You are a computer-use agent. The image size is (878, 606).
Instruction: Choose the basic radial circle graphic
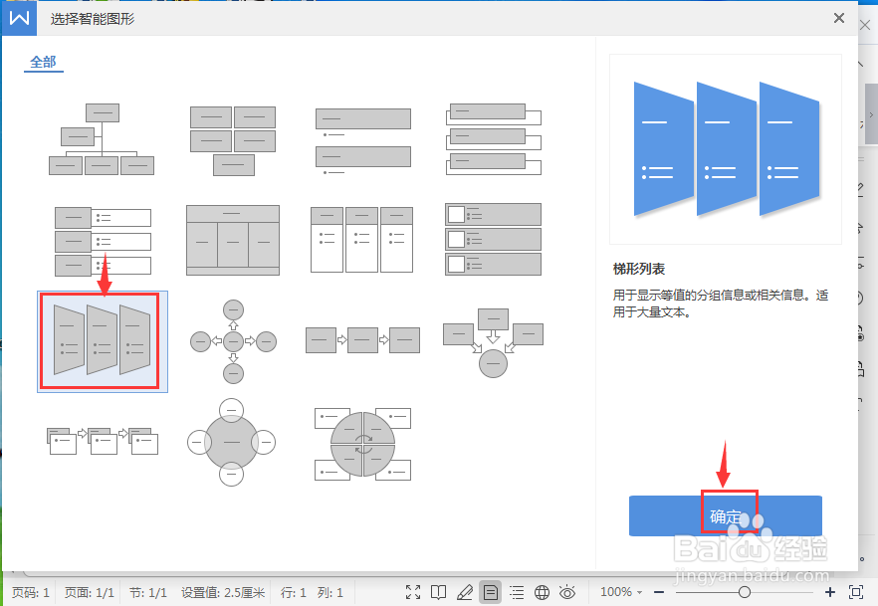pos(231,442)
